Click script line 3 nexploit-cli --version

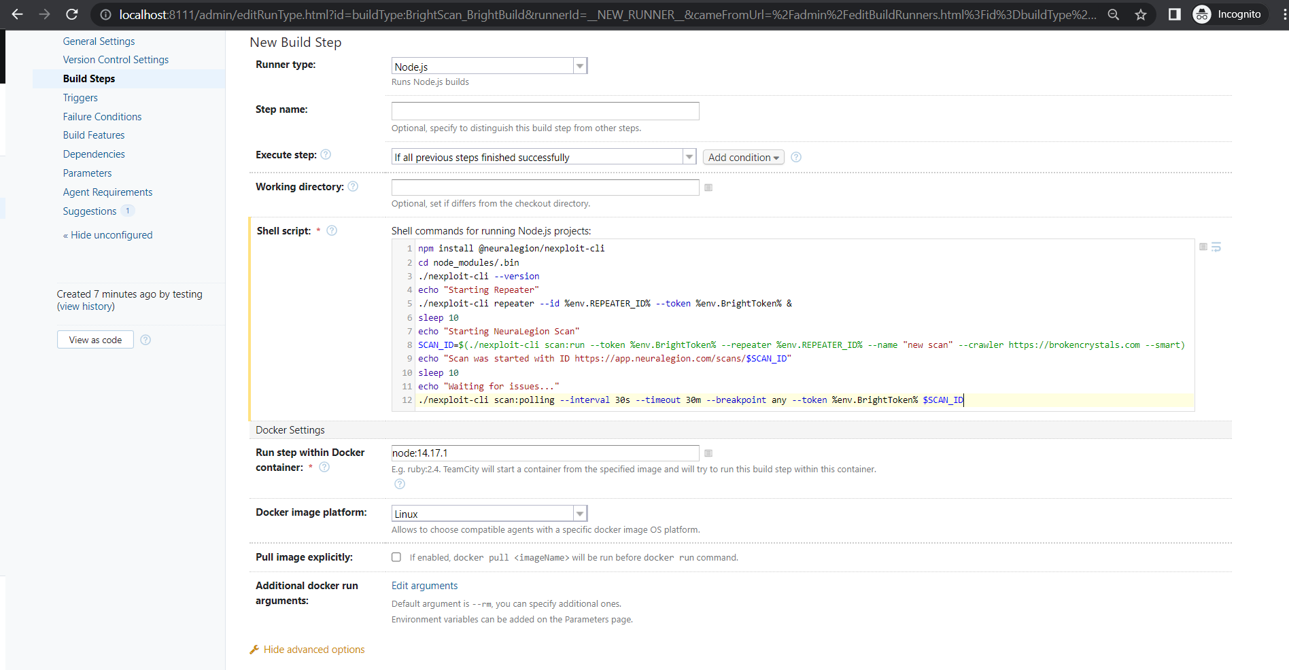click(x=479, y=277)
